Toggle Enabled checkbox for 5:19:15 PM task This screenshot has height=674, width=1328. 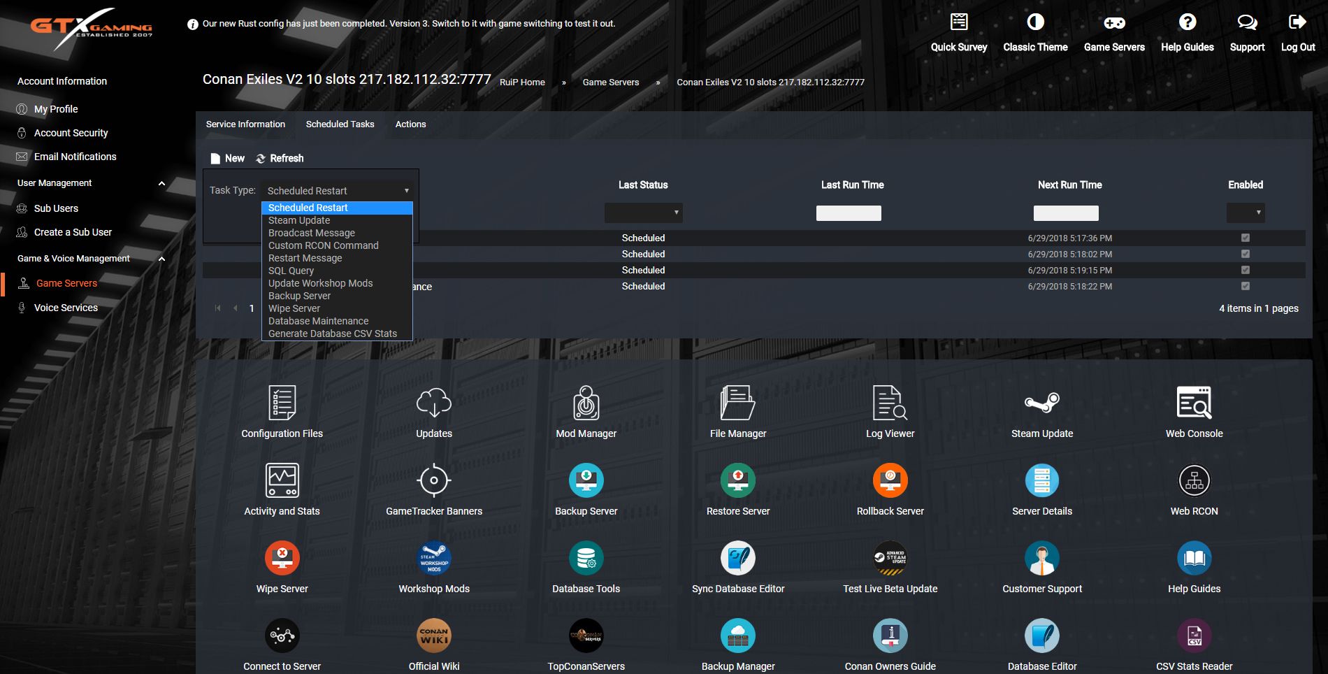coord(1245,270)
